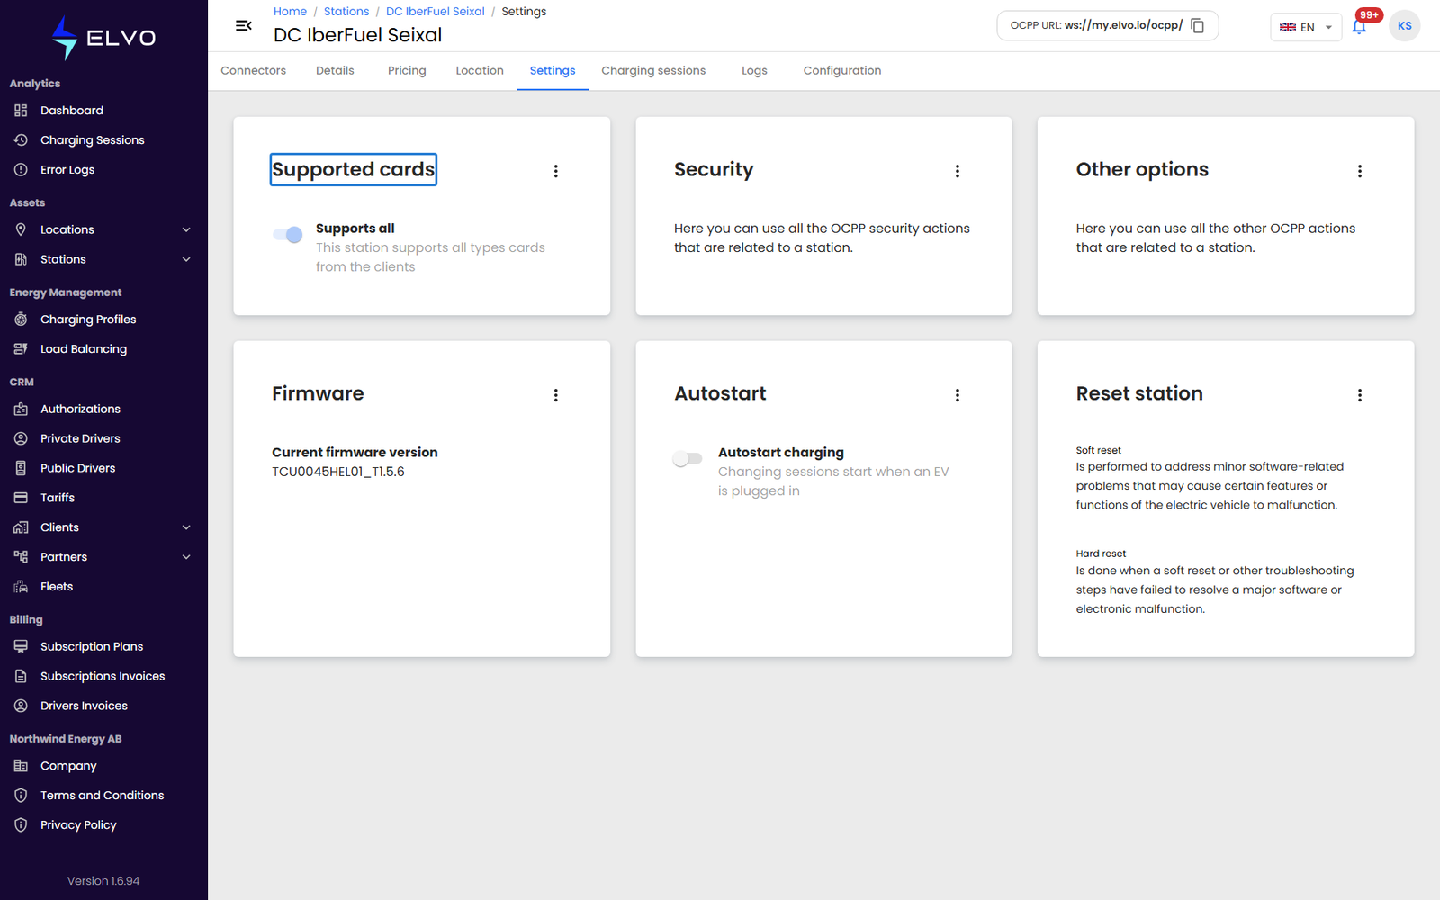Click the Public Drivers sidebar icon
Screen dimensions: 1440x900
coord(21,468)
